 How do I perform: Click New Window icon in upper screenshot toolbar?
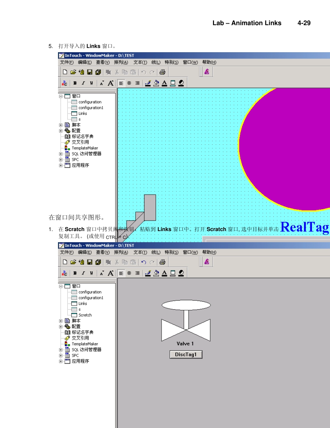pos(65,72)
